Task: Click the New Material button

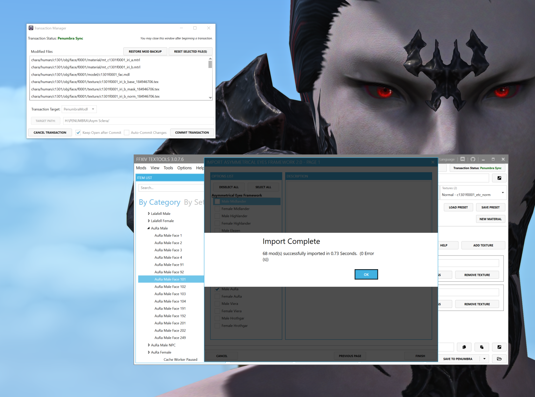Action: [x=490, y=219]
